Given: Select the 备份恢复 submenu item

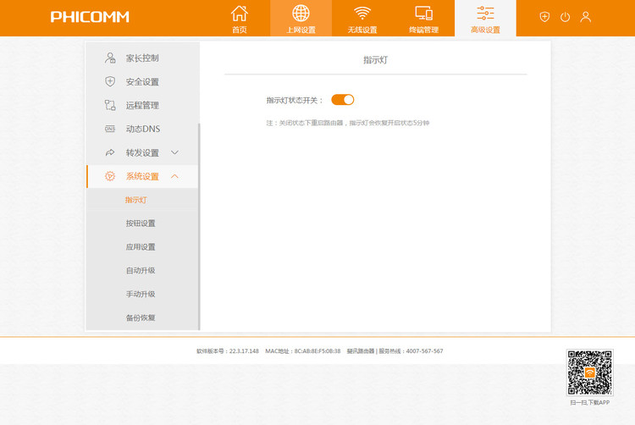Looking at the screenshot, I should (x=141, y=317).
